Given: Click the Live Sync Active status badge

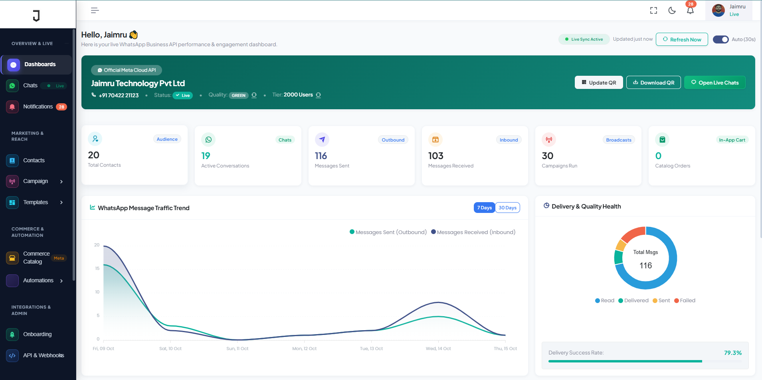Looking at the screenshot, I should [584, 39].
